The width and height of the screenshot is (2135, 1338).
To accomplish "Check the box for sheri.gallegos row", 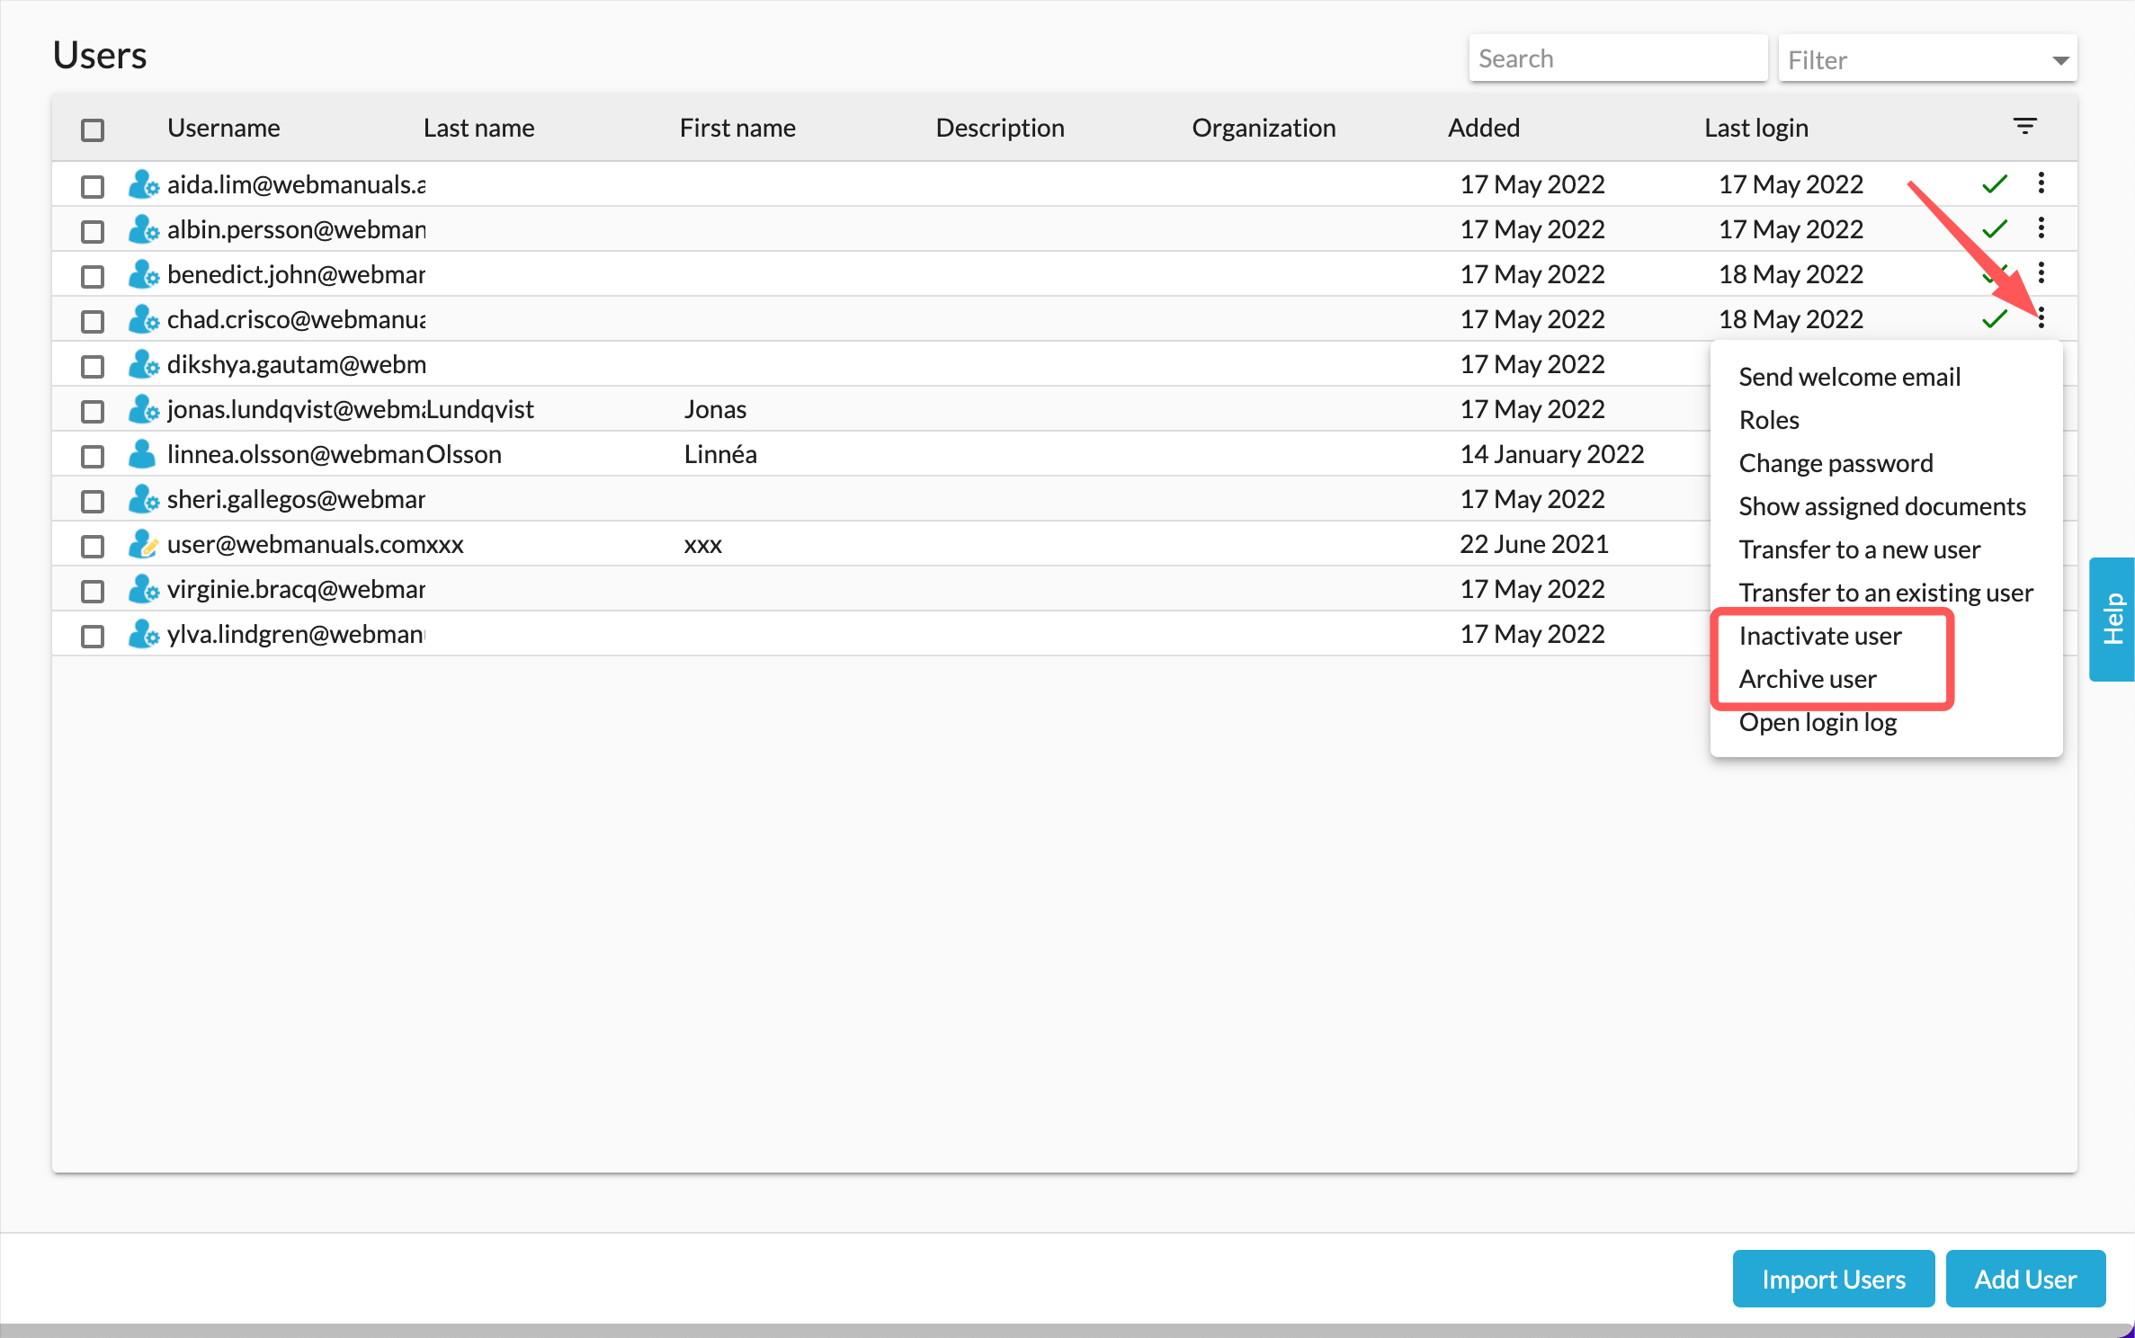I will pyautogui.click(x=93, y=501).
